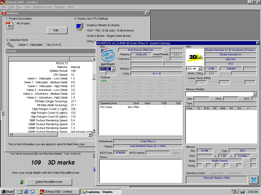The height and width of the screenshot is (195, 261).
Task: Click the 32MB Texture Rendering Speed row
Action: [51, 128]
